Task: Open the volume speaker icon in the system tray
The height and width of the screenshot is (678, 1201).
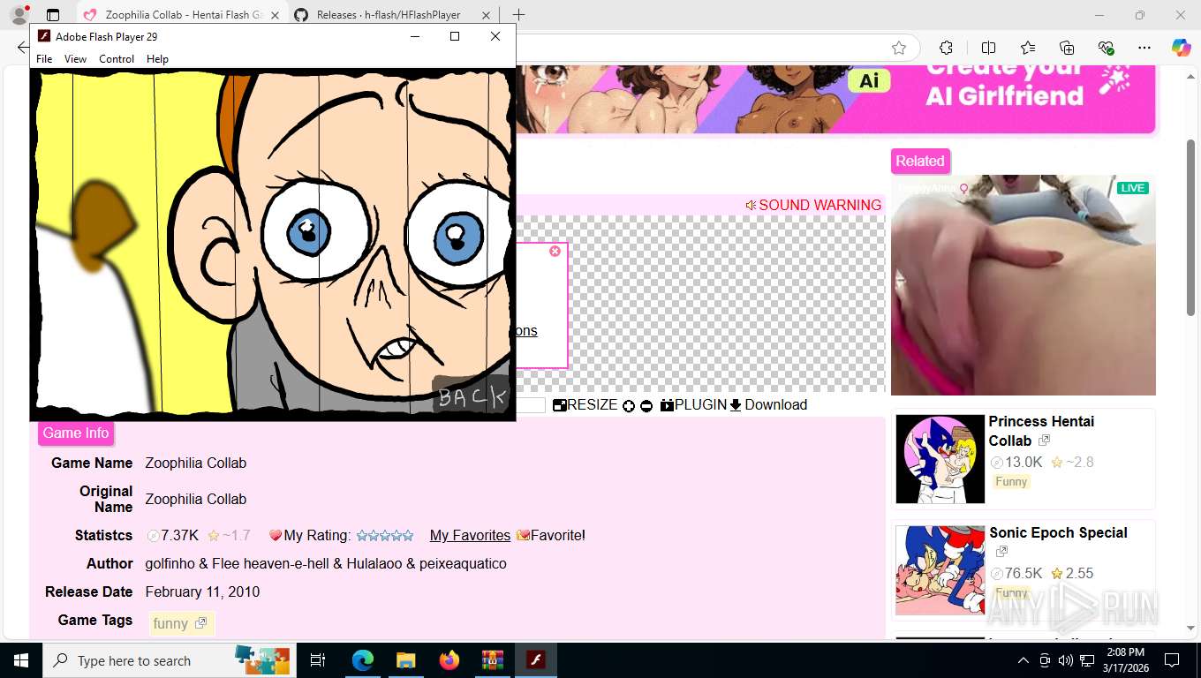Action: pos(1065,660)
